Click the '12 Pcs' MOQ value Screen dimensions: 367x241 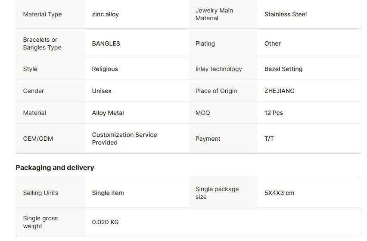coord(274,113)
